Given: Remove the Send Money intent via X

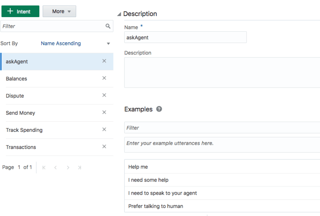Looking at the screenshot, I should [x=104, y=112].
